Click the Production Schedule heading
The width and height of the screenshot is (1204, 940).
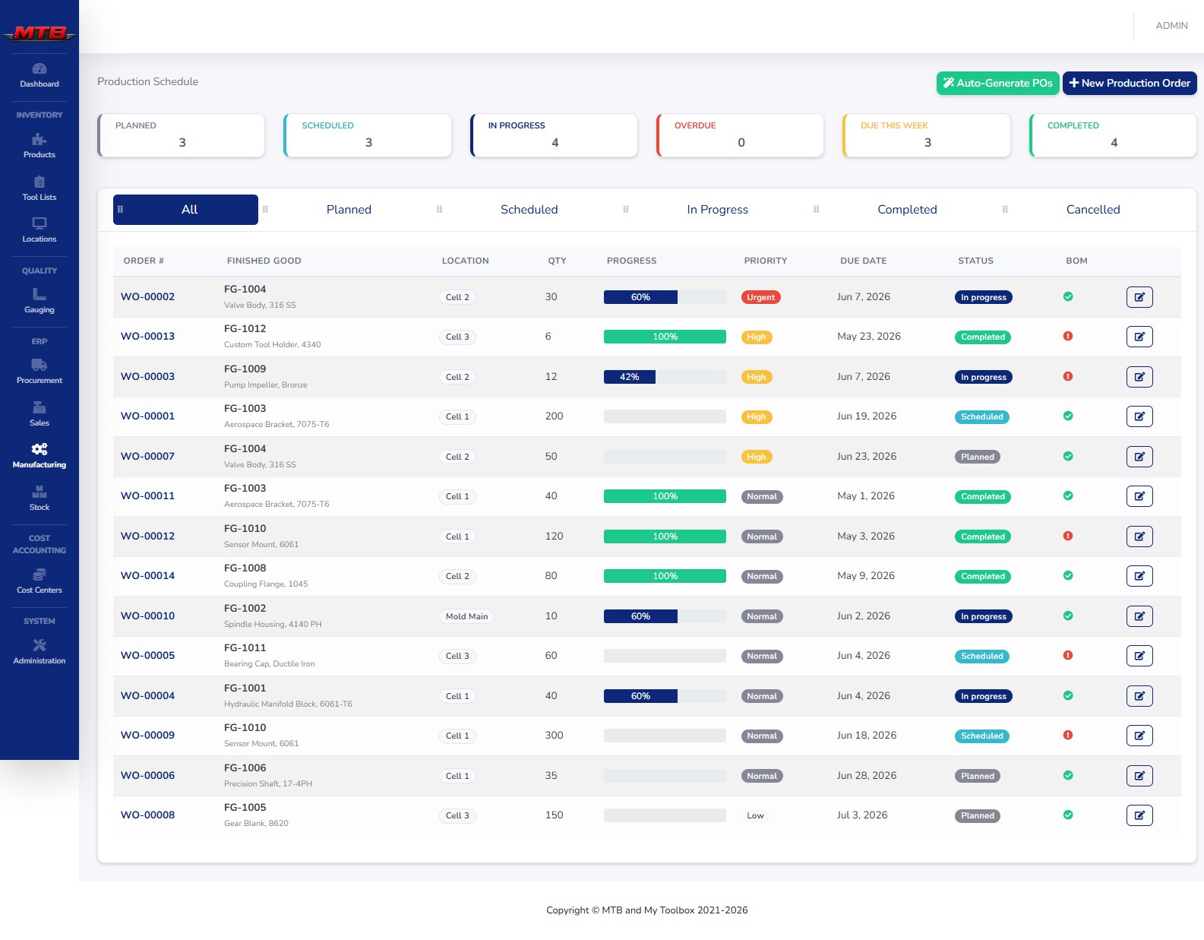147,81
